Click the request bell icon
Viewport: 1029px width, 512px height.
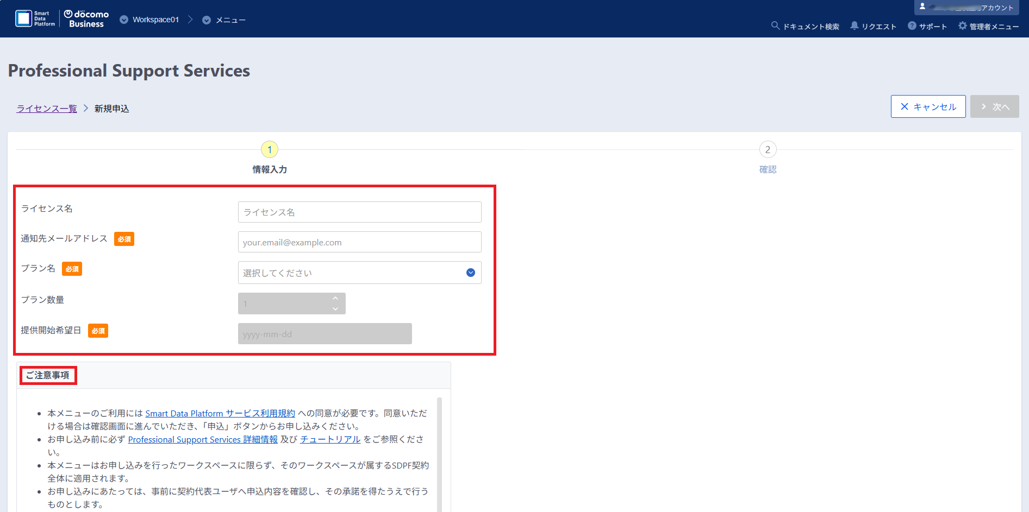855,26
